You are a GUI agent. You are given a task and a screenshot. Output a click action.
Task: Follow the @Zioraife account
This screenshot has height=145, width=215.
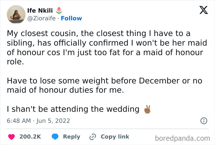(72, 18)
